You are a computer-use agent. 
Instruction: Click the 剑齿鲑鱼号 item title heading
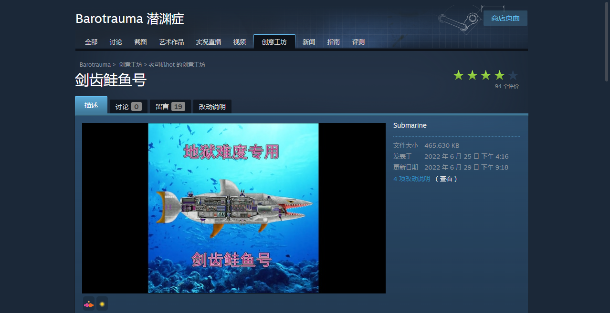(111, 80)
